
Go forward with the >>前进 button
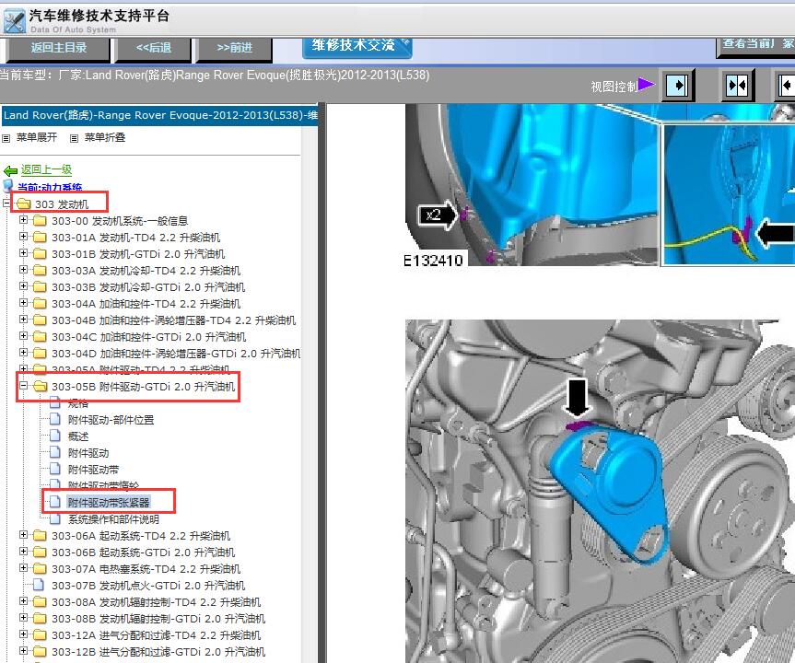pos(234,49)
